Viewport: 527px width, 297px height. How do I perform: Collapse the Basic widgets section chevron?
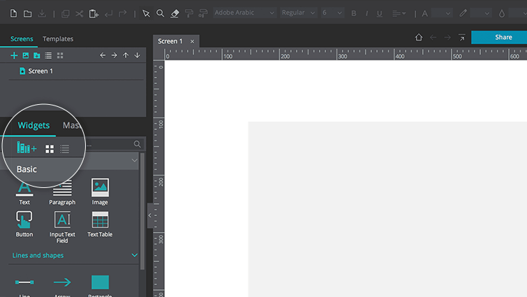[x=135, y=161]
